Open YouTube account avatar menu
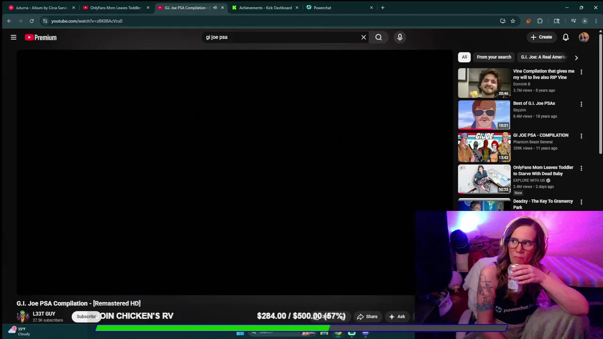Image resolution: width=603 pixels, height=339 pixels. pyautogui.click(x=584, y=37)
